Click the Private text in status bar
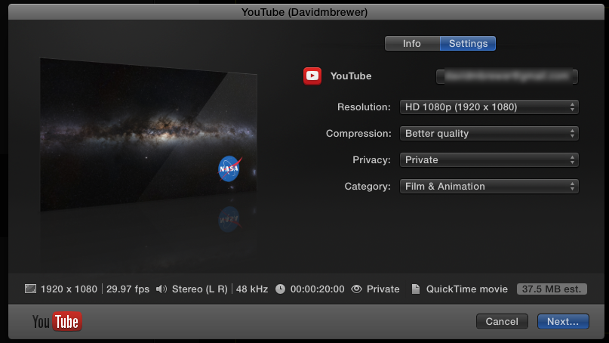Image resolution: width=609 pixels, height=343 pixels. point(383,289)
